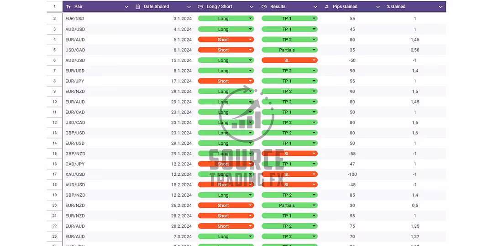Open the % Gained column header chevron
Image resolution: width=493 pixels, height=246 pixels.
click(x=441, y=7)
